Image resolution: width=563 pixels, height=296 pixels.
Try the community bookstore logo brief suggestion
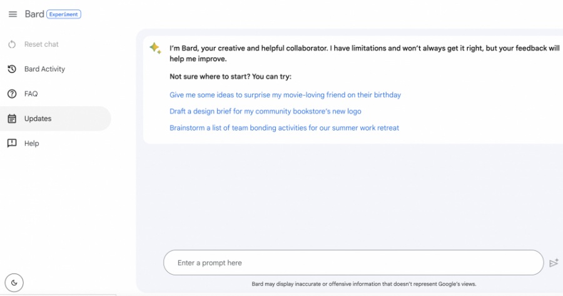click(265, 111)
